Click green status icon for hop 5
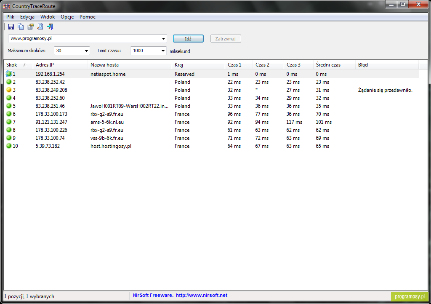431x304 pixels. tap(9, 106)
